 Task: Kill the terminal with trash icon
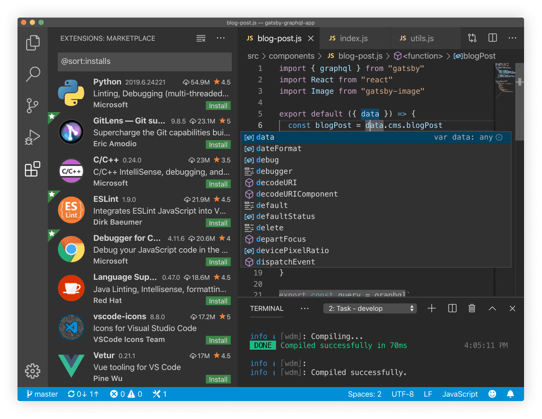(x=472, y=308)
